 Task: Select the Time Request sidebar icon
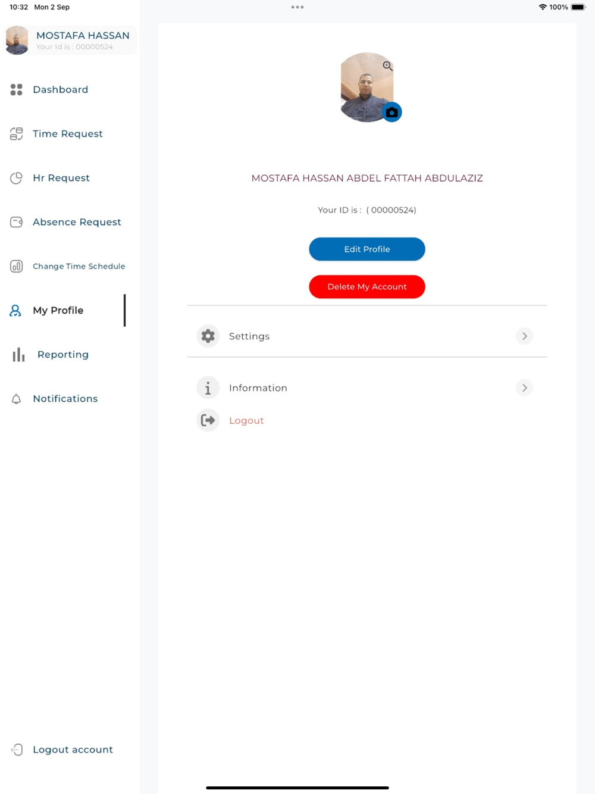pyautogui.click(x=17, y=133)
